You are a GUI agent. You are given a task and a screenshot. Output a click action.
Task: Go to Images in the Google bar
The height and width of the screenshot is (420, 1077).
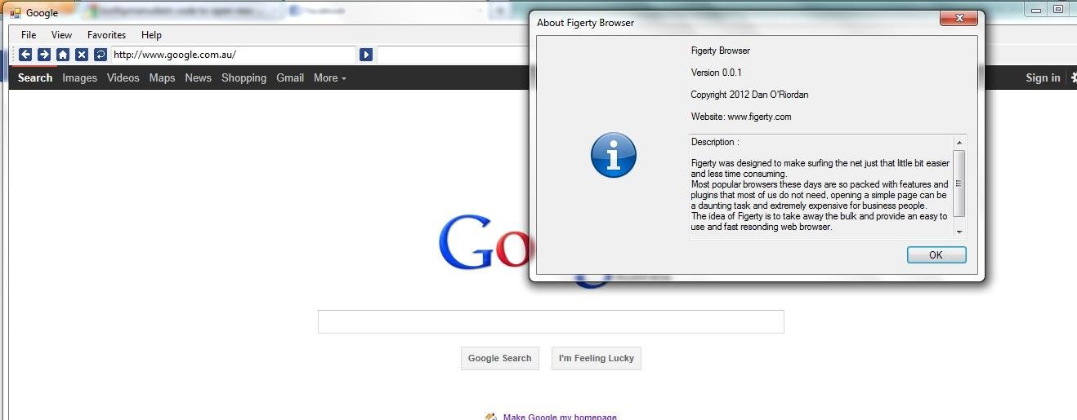pos(80,77)
